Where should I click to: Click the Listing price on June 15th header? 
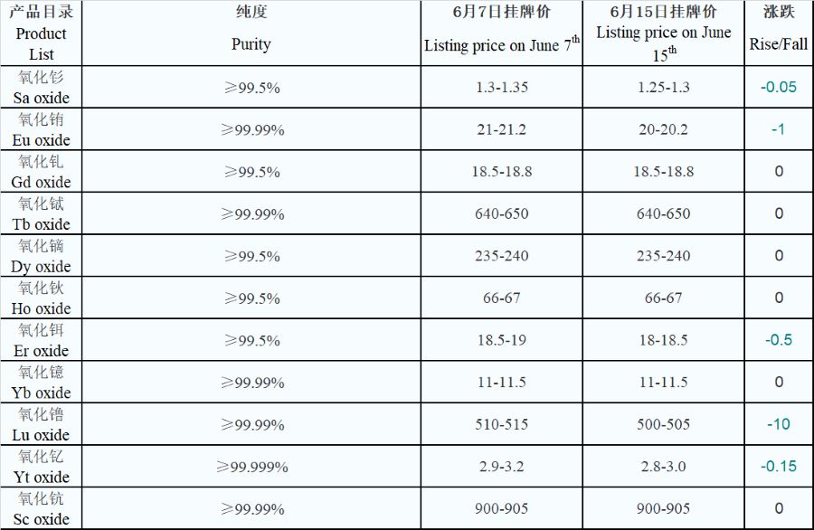click(x=664, y=33)
